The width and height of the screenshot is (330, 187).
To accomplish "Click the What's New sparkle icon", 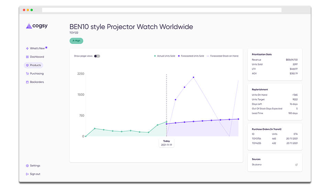I will click(27, 48).
